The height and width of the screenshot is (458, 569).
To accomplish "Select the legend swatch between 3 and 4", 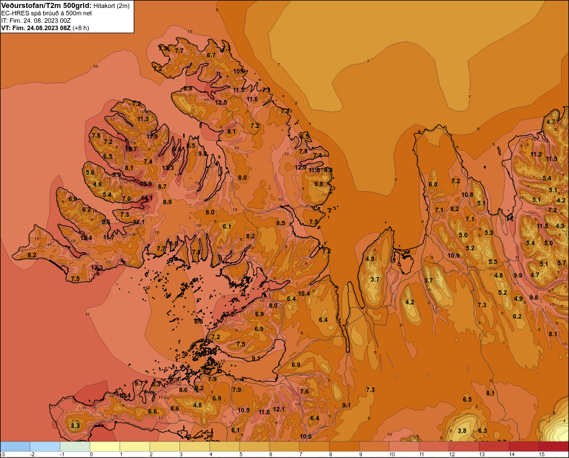I will (x=195, y=446).
